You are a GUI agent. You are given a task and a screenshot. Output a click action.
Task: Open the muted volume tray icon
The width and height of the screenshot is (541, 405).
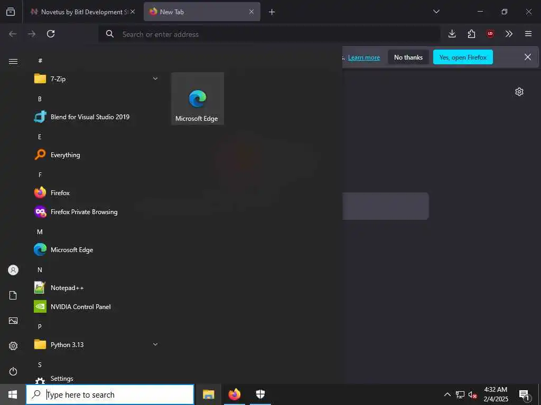(x=473, y=394)
